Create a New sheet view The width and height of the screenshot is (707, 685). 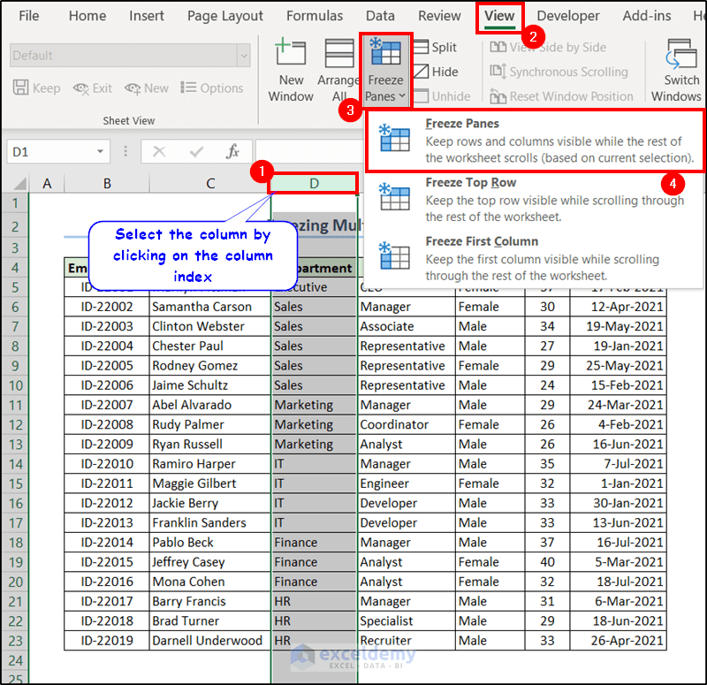click(x=146, y=88)
